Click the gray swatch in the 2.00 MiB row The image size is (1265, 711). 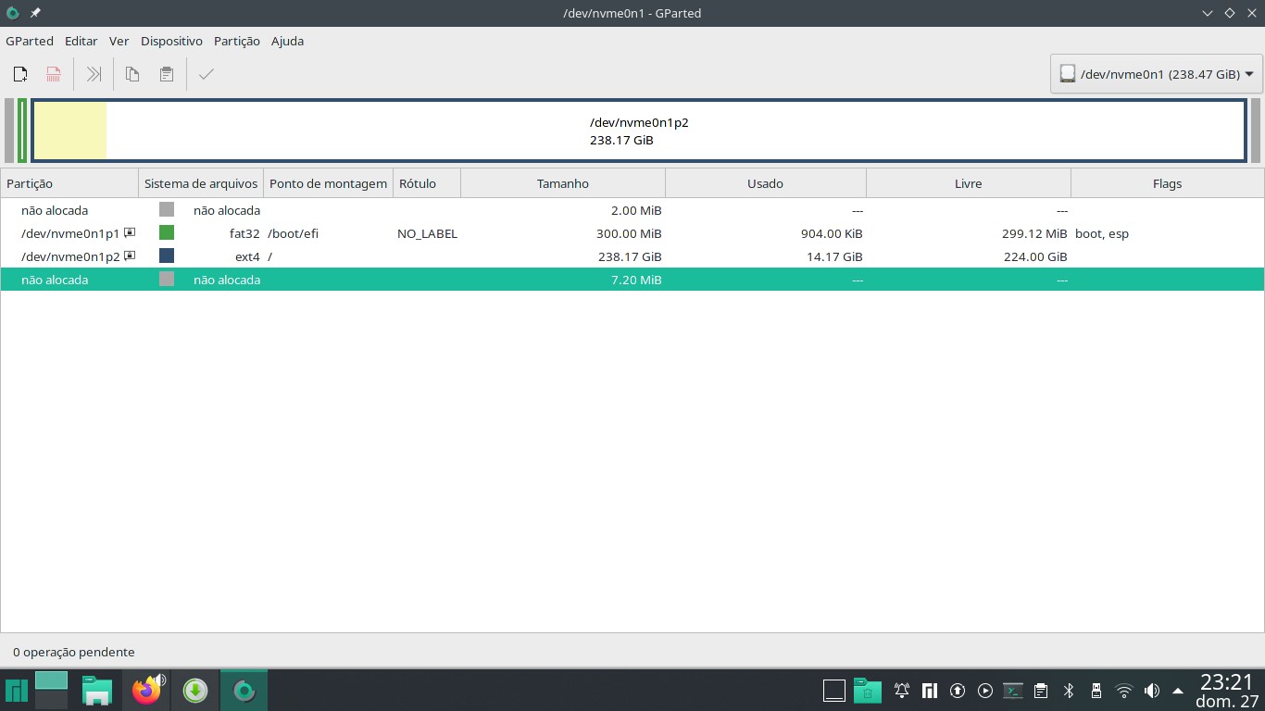(x=167, y=209)
